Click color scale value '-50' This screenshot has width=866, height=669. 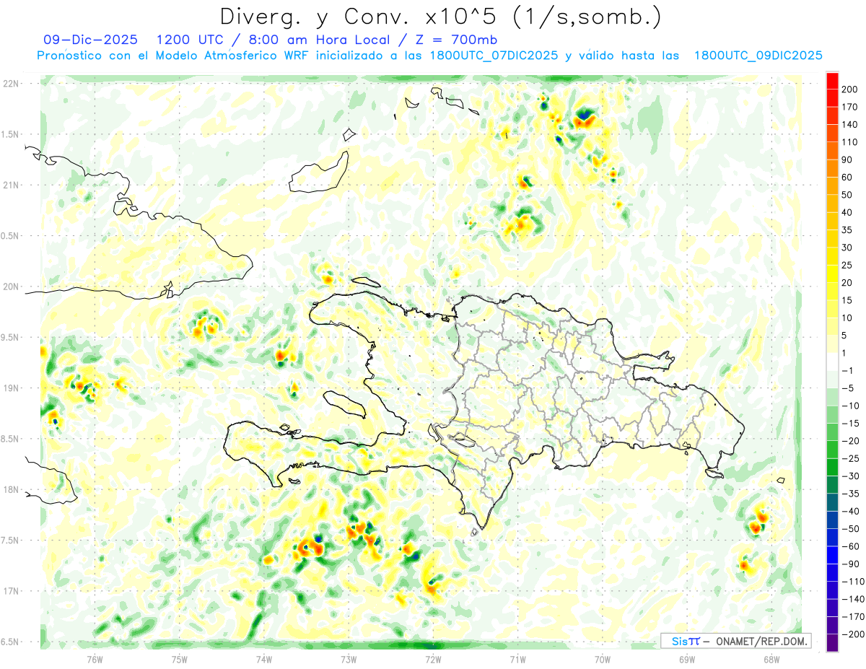click(850, 529)
